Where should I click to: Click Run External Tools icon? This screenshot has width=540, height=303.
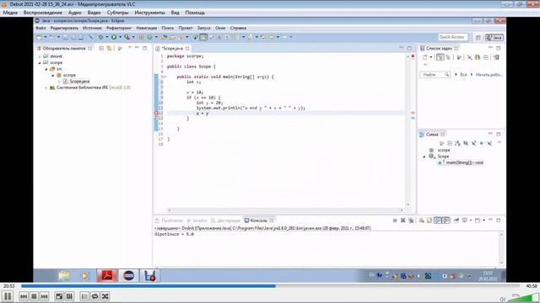[127, 37]
